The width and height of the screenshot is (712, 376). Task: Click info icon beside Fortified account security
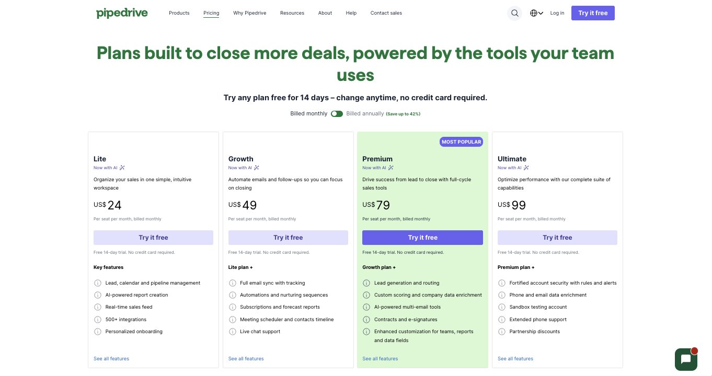click(501, 283)
